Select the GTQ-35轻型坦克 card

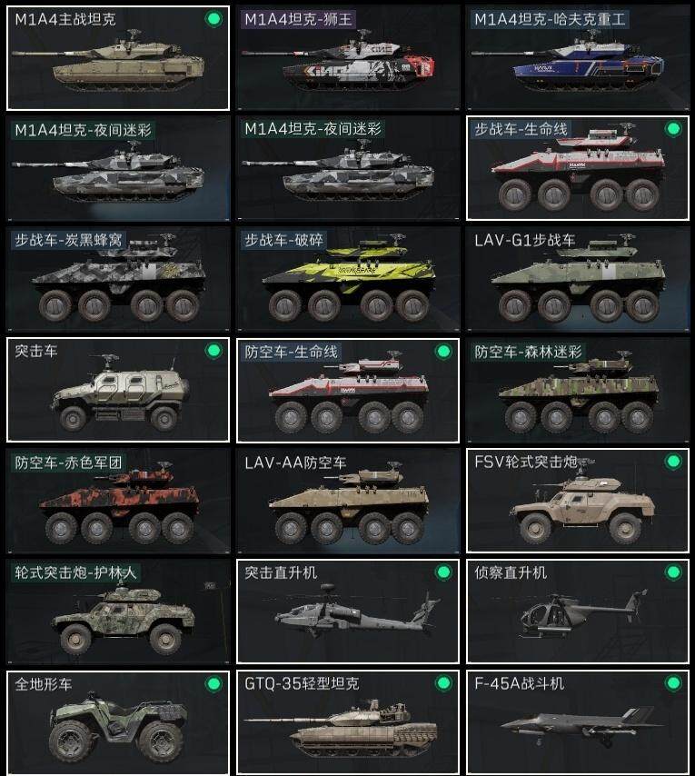click(x=348, y=722)
